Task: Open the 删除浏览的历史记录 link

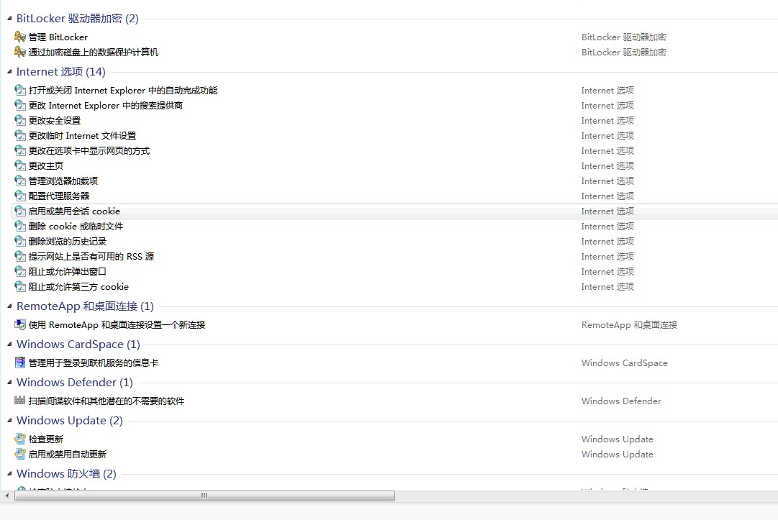Action: 68,242
